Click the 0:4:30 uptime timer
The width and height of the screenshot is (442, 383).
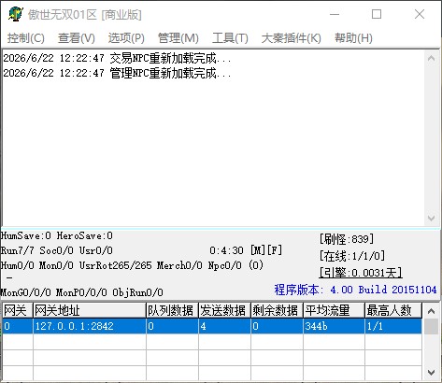pos(226,250)
